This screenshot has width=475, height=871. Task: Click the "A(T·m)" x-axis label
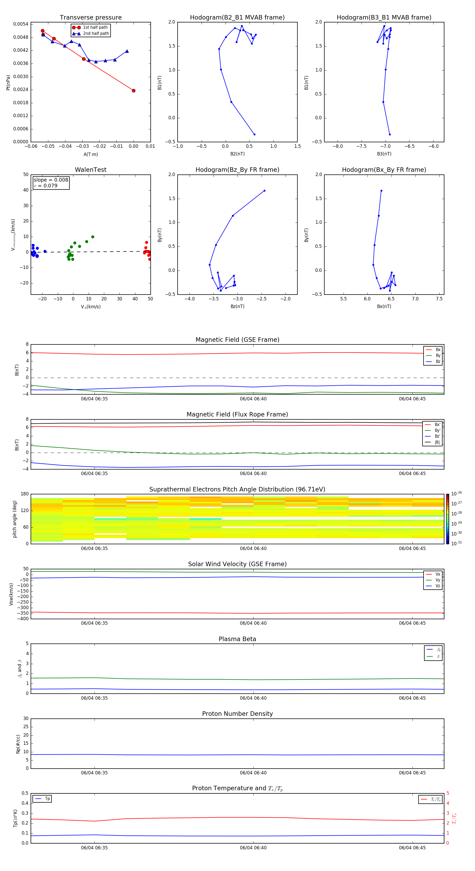(x=91, y=154)
